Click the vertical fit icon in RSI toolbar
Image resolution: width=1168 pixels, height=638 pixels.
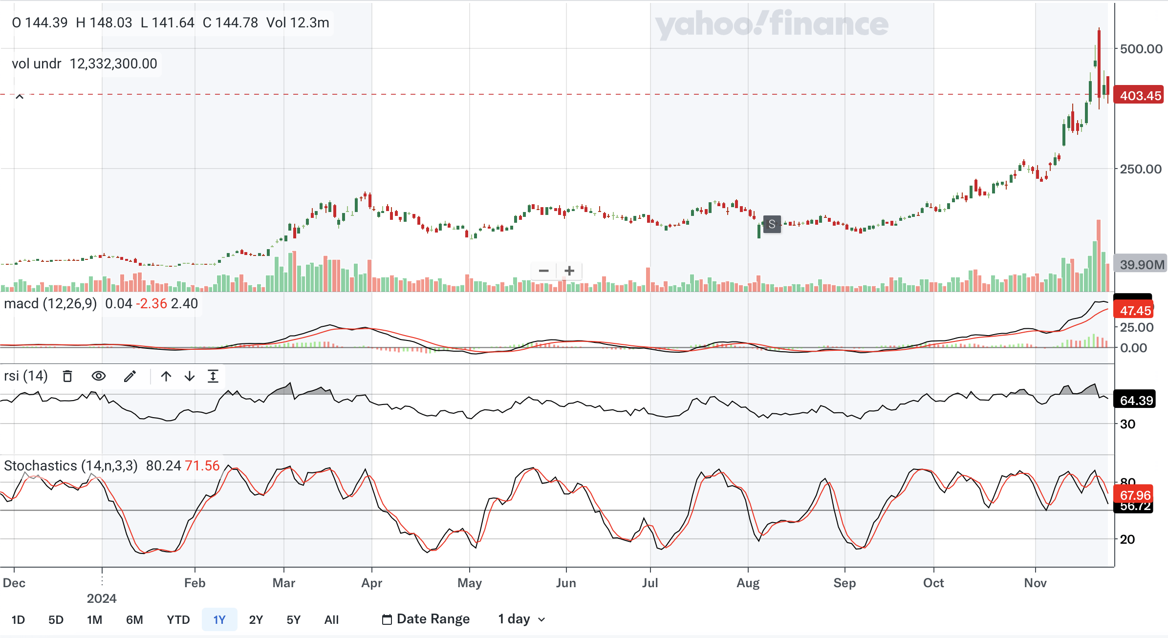[x=214, y=377]
